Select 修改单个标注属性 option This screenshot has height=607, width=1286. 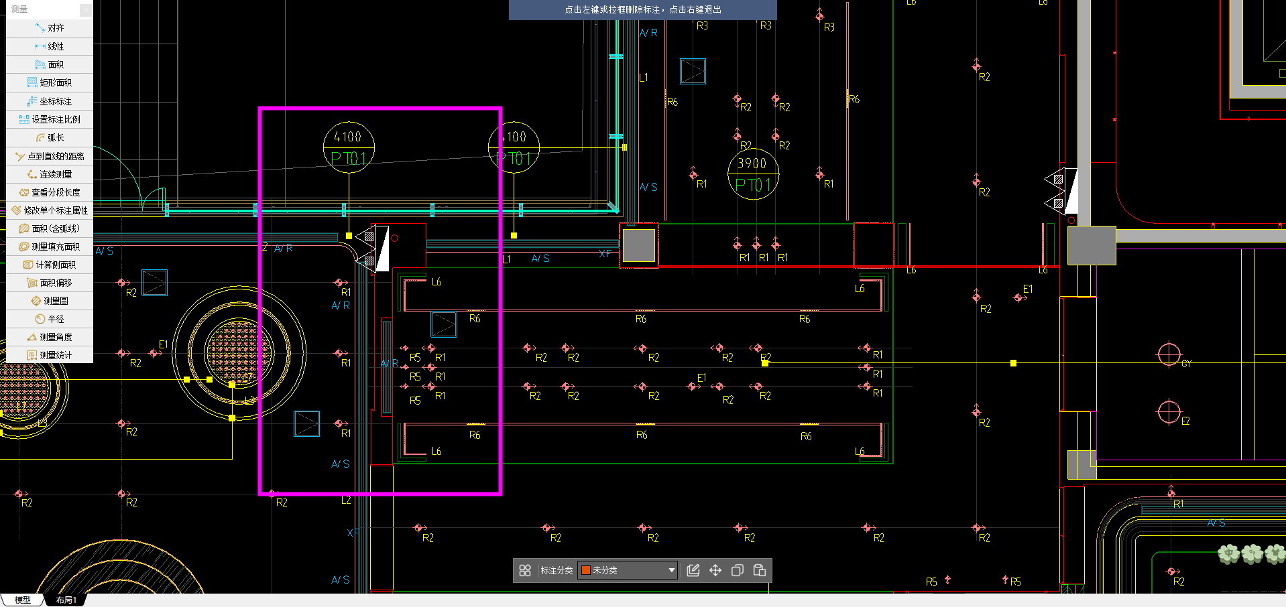[x=50, y=210]
